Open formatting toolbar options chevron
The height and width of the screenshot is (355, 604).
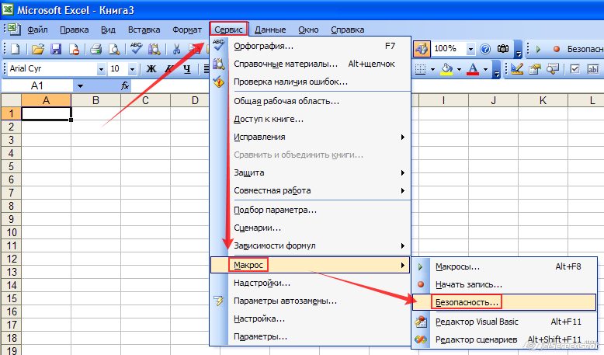click(497, 71)
